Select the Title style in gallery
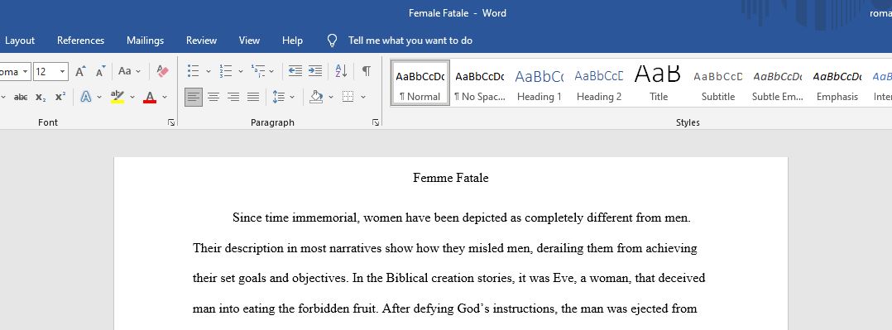The height and width of the screenshot is (330, 892). [658, 83]
